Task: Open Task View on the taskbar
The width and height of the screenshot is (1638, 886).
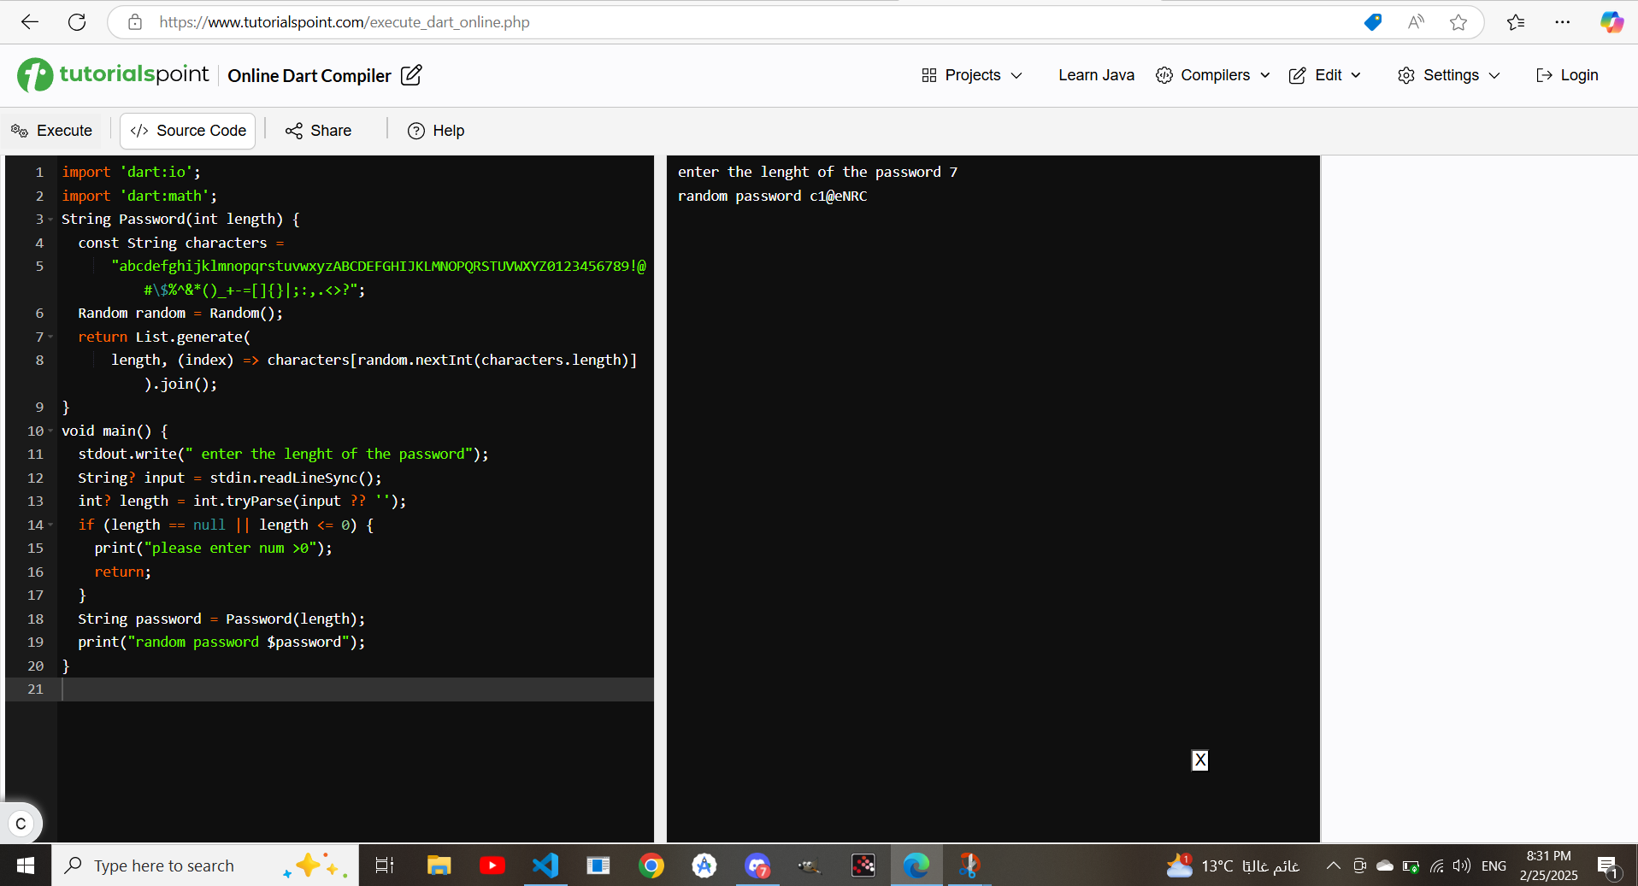Action: click(385, 865)
